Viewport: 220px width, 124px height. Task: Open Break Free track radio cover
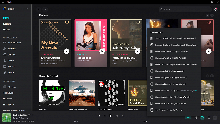coord(137,93)
